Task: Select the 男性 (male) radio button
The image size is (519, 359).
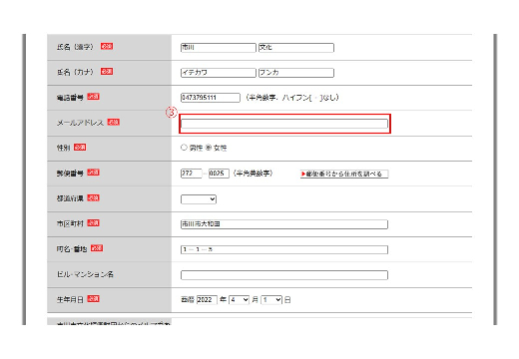Action: pyautogui.click(x=184, y=148)
